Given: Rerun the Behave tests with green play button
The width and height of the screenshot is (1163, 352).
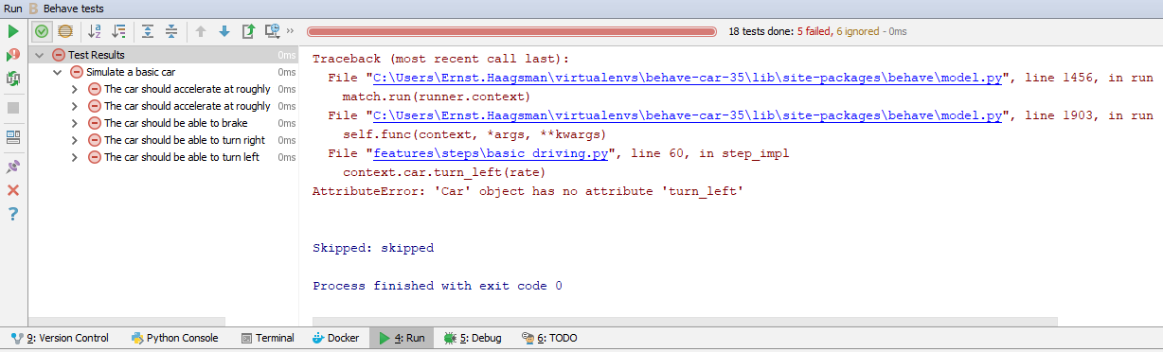Looking at the screenshot, I should coord(13,31).
